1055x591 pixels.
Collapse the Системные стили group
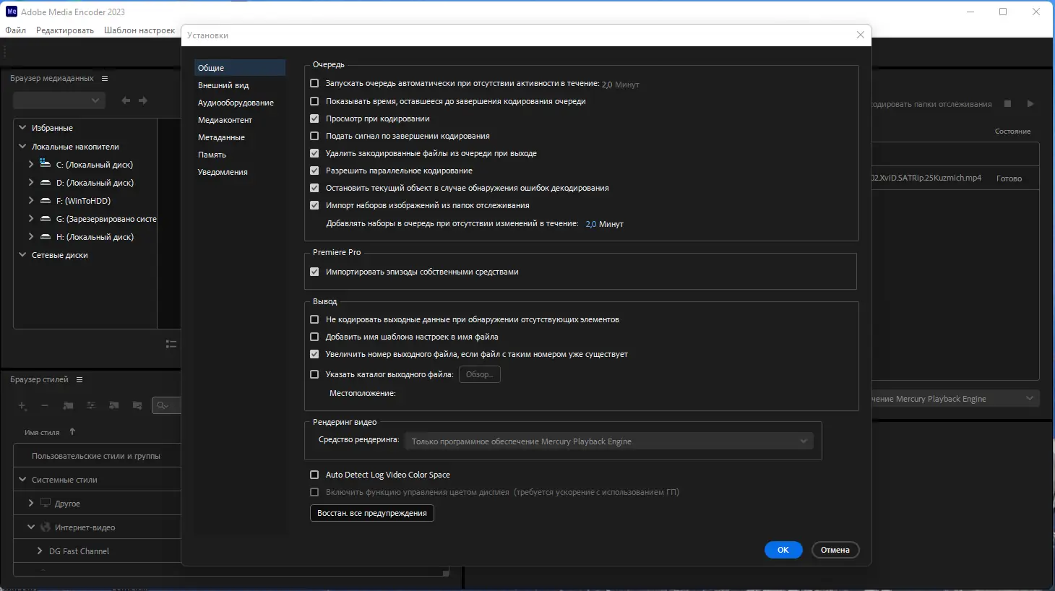22,479
